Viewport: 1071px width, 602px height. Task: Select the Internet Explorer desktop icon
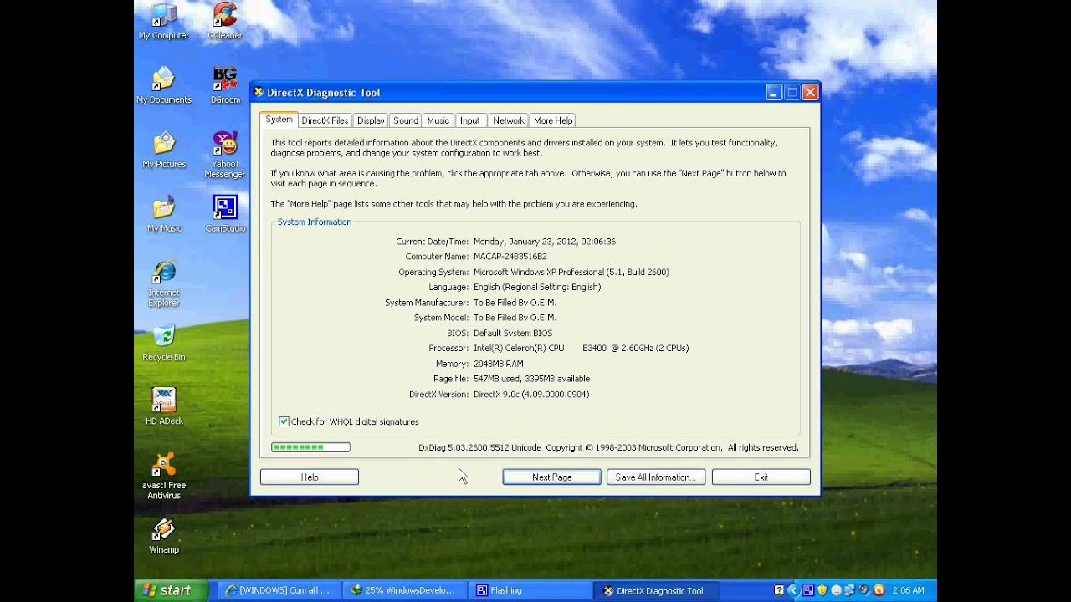click(x=164, y=283)
